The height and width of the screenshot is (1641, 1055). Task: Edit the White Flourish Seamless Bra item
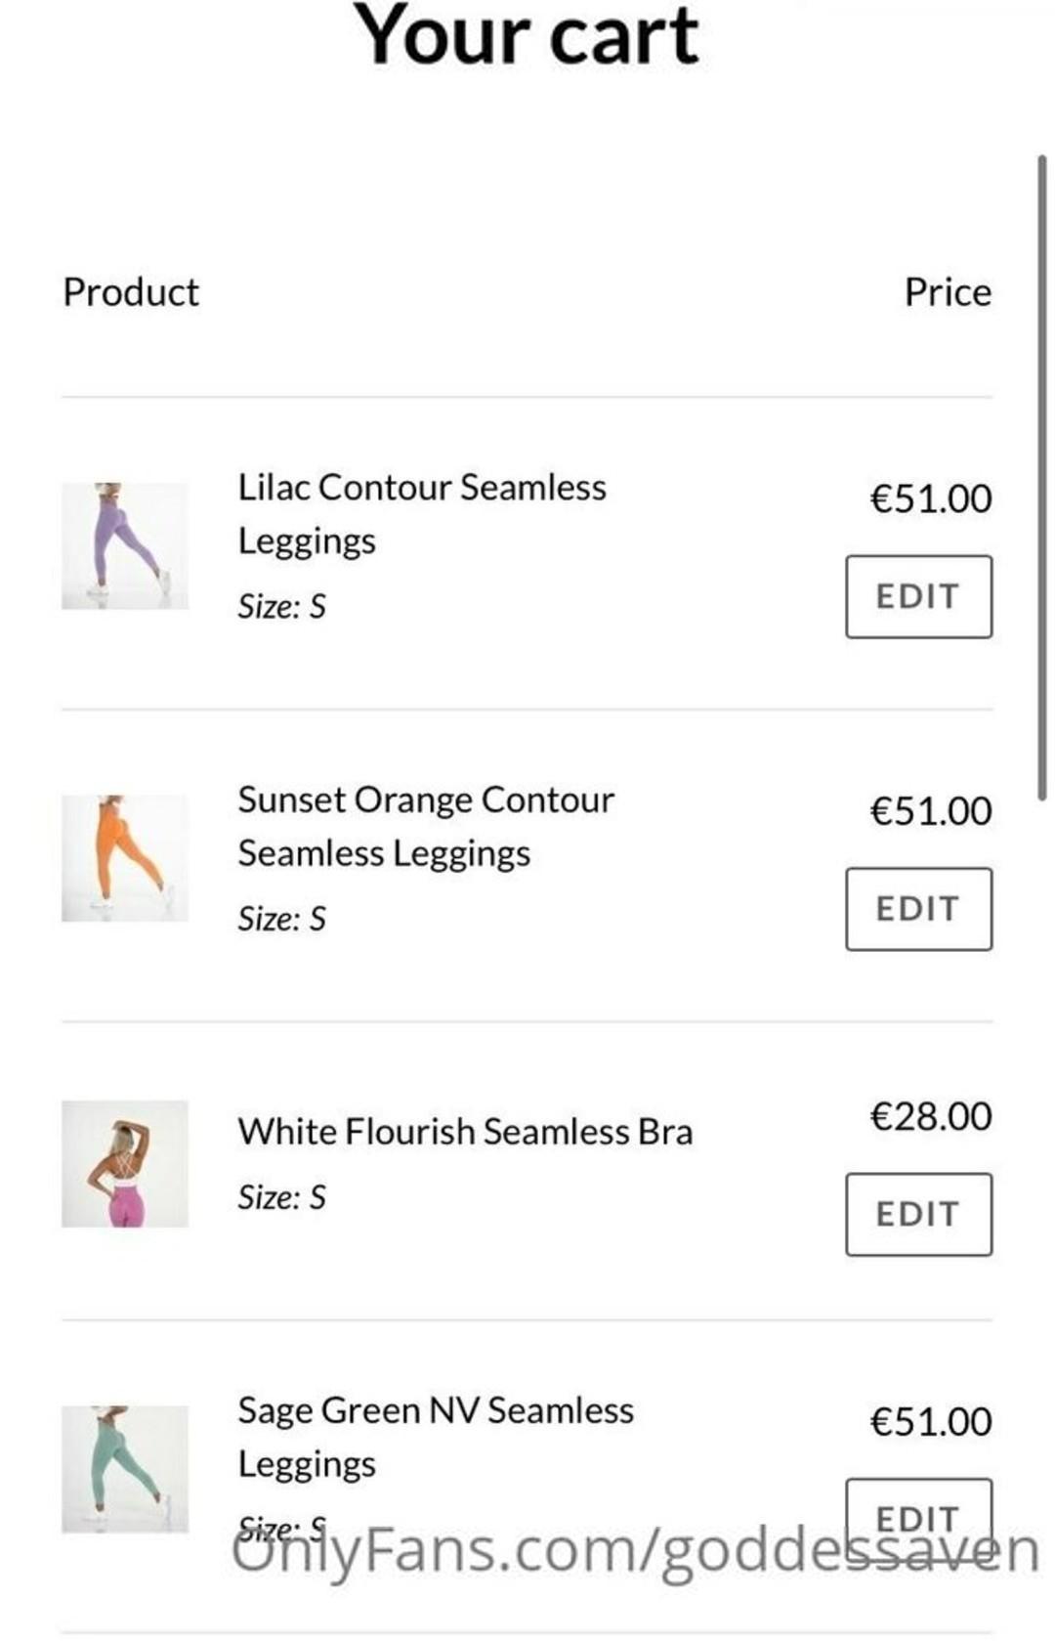point(918,1214)
